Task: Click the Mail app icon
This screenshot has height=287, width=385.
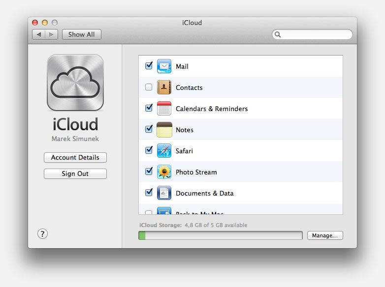Action: (164, 66)
